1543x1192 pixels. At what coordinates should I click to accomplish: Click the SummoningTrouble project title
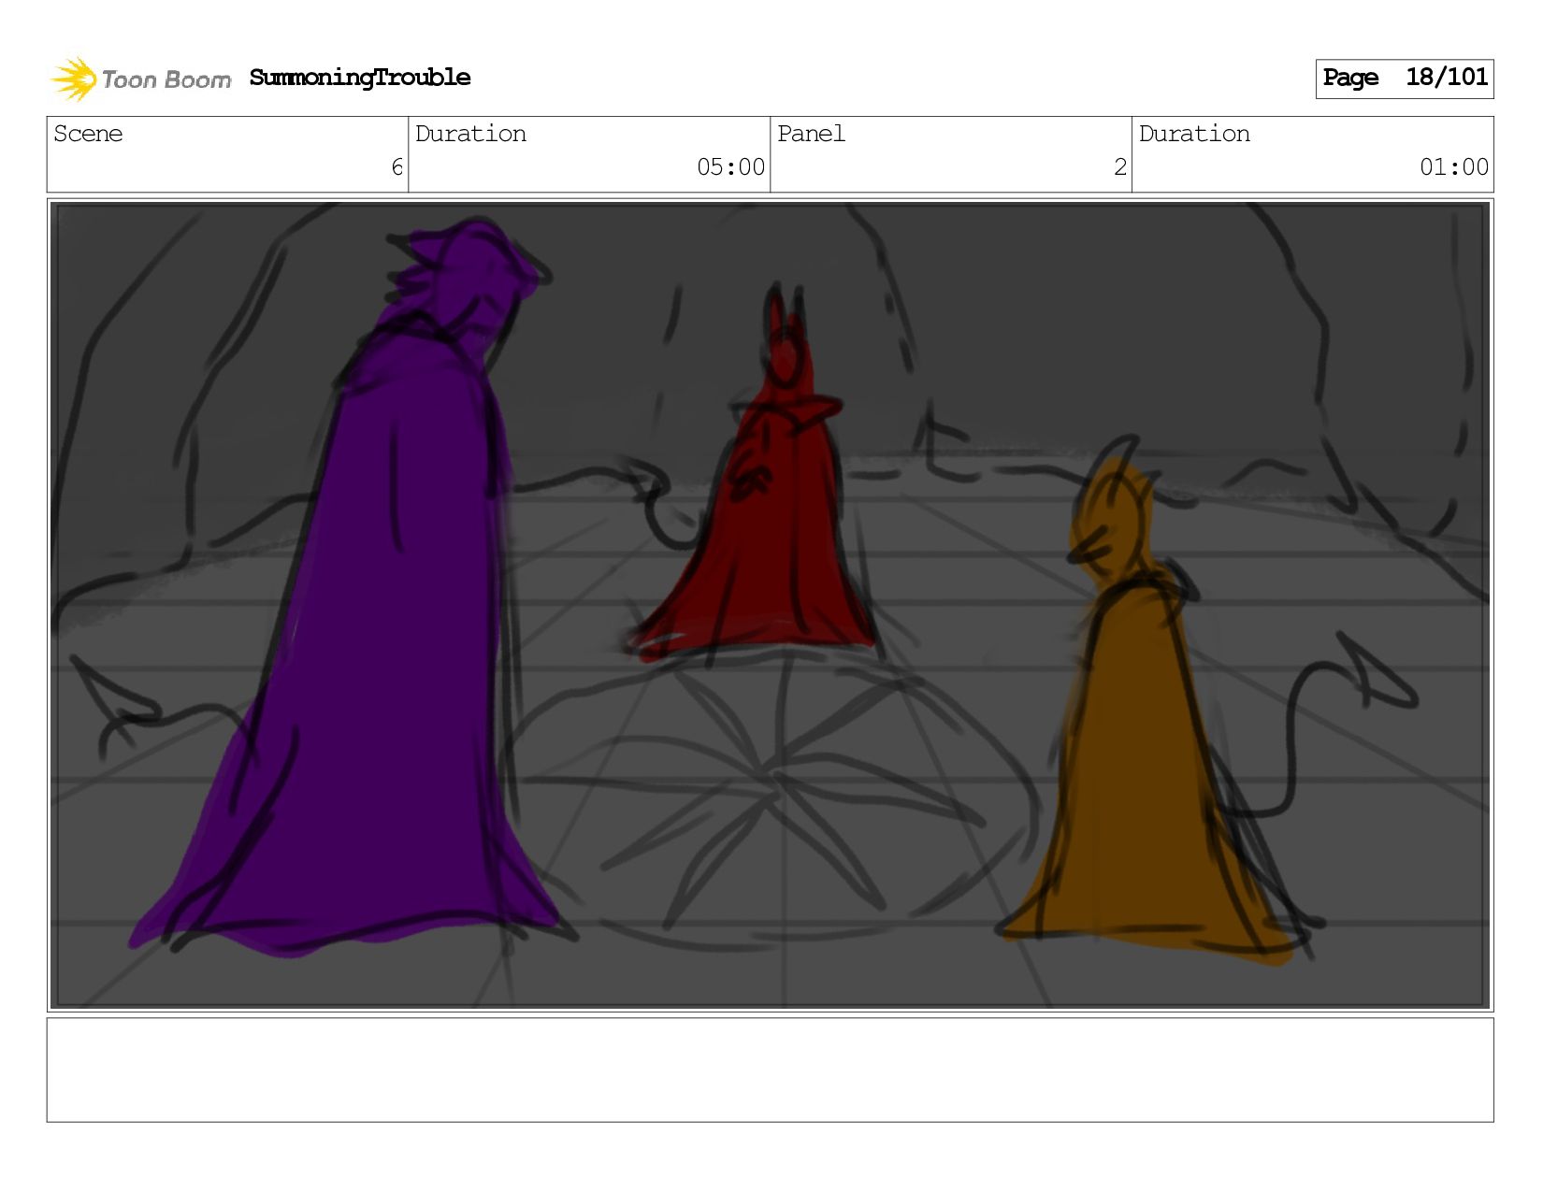360,78
